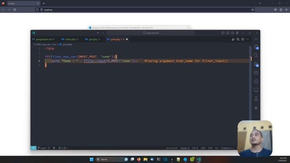The height and width of the screenshot is (163, 290).
Task: Click the inc breadcrumb segment
Action: 54,44
